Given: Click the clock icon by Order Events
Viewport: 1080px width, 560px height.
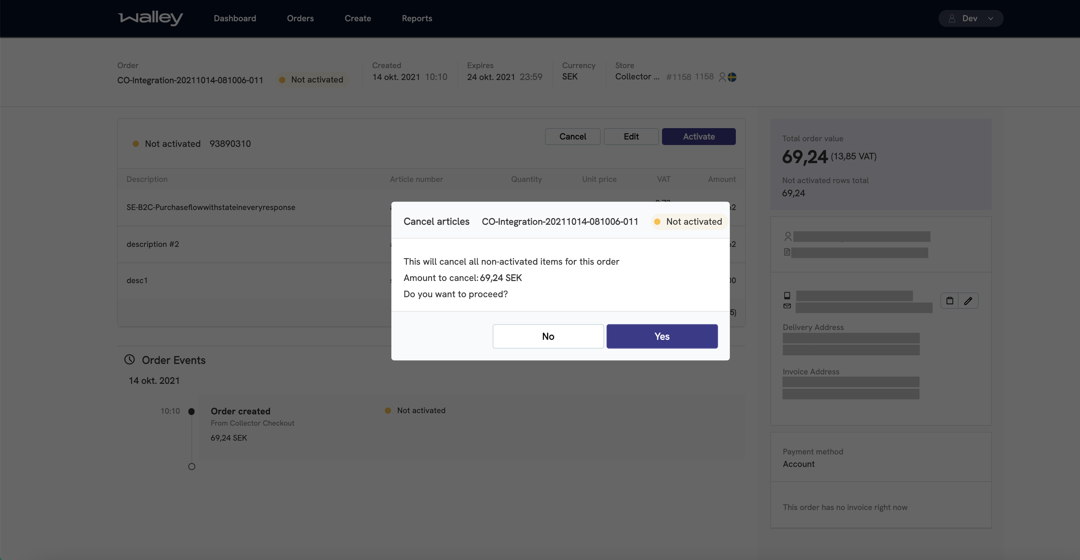Looking at the screenshot, I should pyautogui.click(x=130, y=359).
